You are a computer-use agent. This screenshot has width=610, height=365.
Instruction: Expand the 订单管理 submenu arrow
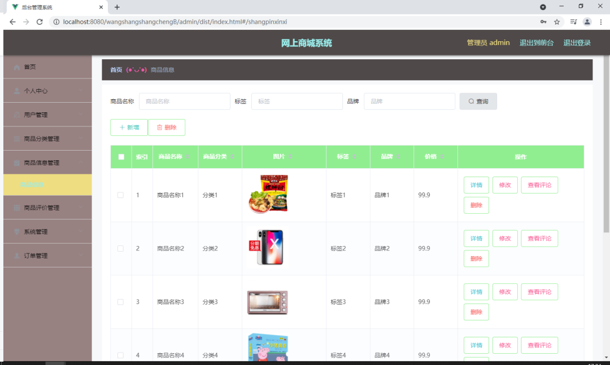tap(81, 256)
